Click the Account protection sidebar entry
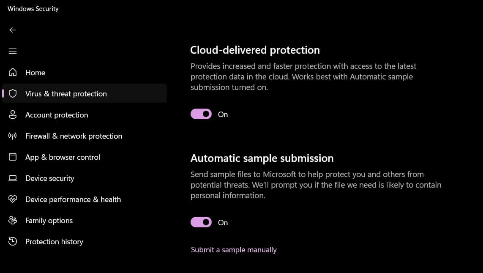The height and width of the screenshot is (273, 483). (57, 115)
